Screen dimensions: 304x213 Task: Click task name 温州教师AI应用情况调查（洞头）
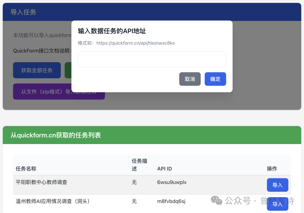pos(53,201)
